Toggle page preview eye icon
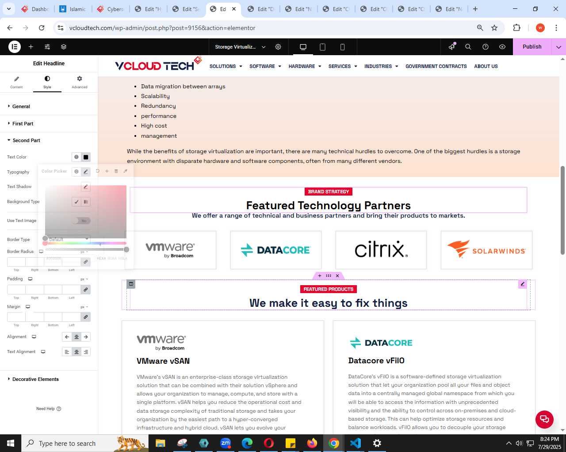This screenshot has height=452, width=566. coord(502,47)
